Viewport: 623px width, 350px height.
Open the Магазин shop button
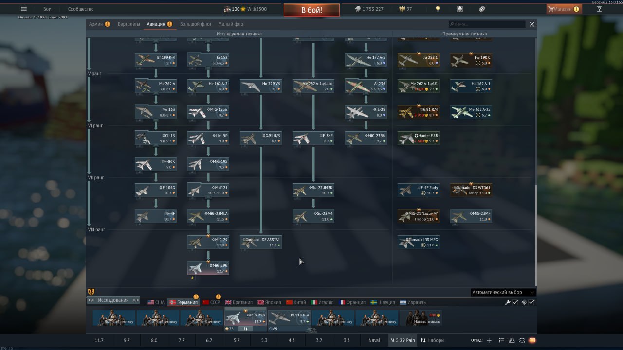(x=564, y=9)
